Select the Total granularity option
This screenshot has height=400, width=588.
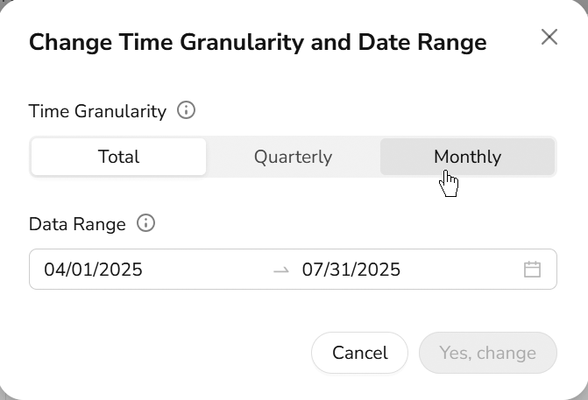pyautogui.click(x=119, y=157)
